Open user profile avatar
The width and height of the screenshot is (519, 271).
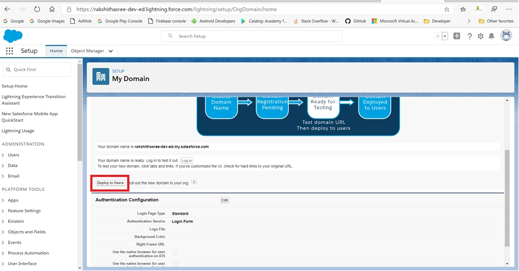click(x=506, y=35)
